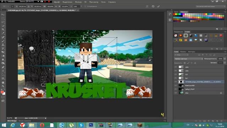The height and width of the screenshot is (128, 227).
Task: Hide the 123 layer with its eye icon
Action: click(x=176, y=74)
